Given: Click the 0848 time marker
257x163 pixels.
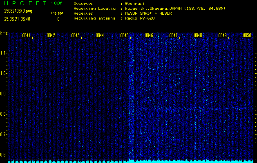Looking at the screenshot, I should [198, 35].
